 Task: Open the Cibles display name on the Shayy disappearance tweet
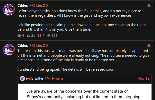(23, 45)
